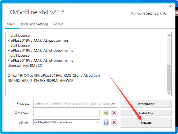The width and height of the screenshot is (178, 134).
Task: Click the paste key brush icon
Action: tap(106, 113)
